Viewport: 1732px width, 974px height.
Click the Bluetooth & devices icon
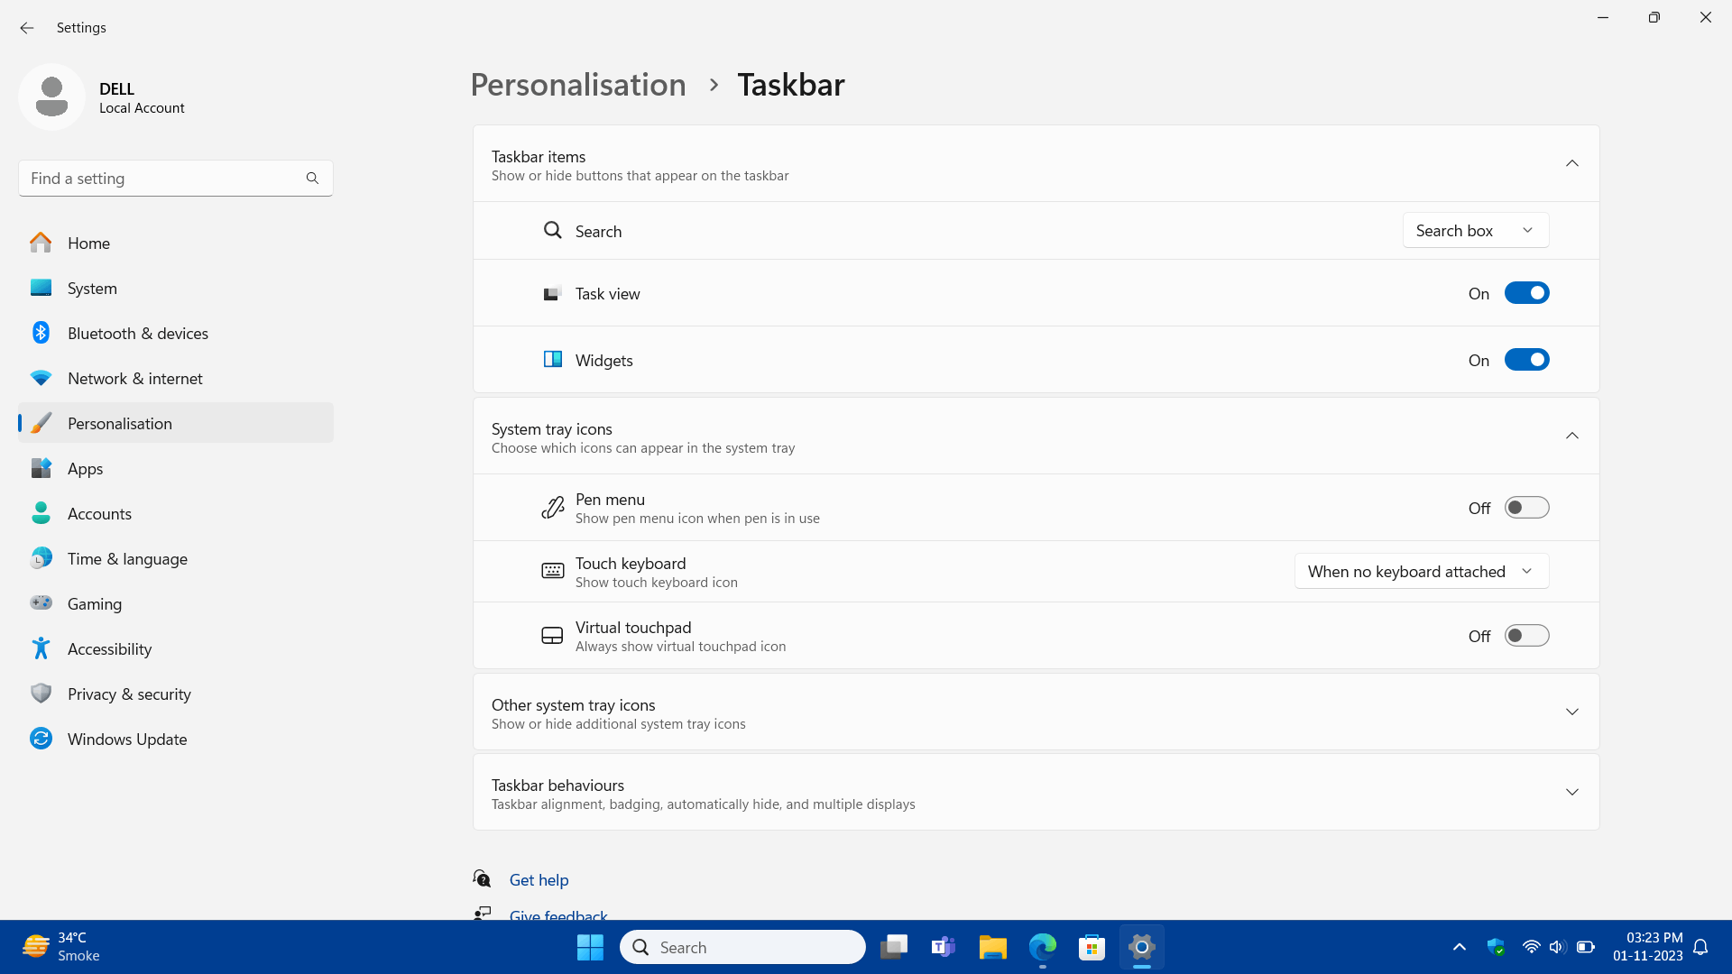click(x=42, y=333)
